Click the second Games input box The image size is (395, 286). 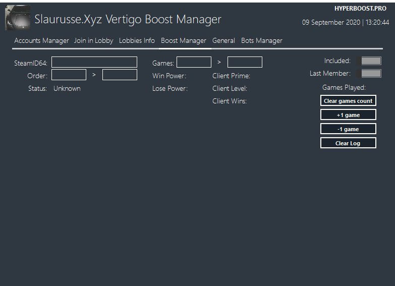245,62
